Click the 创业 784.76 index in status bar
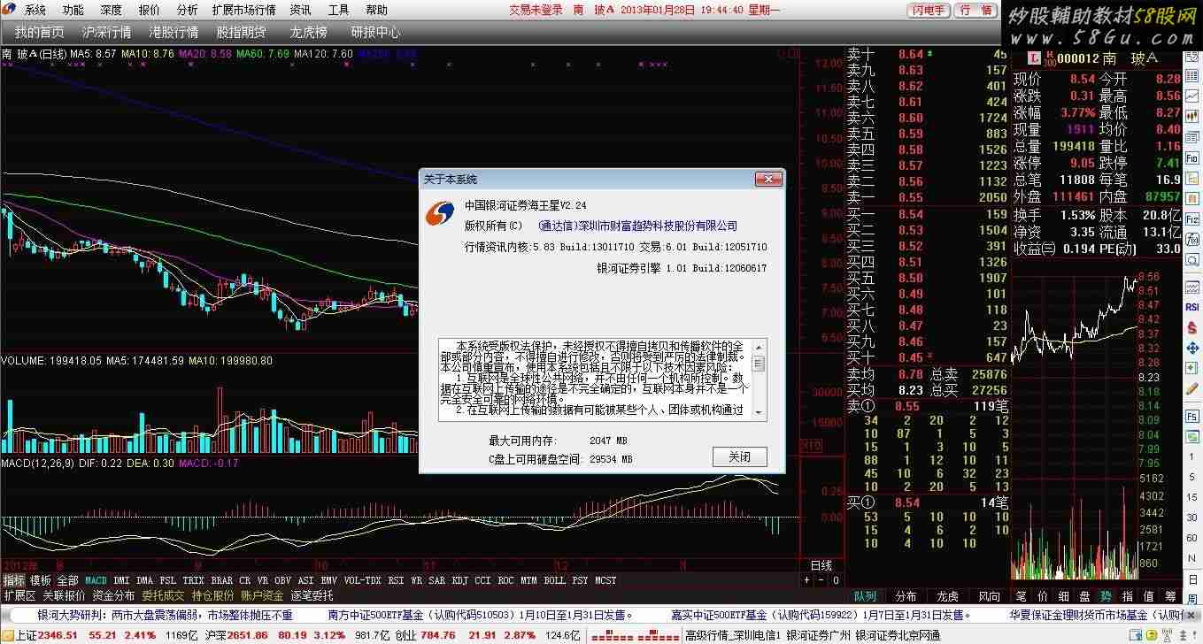 click(425, 635)
